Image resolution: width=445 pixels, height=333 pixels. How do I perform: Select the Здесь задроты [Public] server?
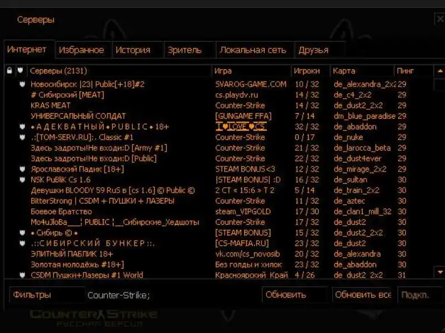219,159
